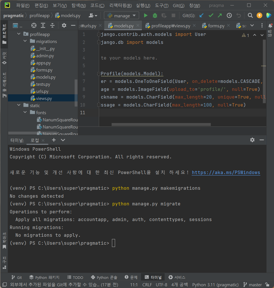Collapse the migrations folder
The height and width of the screenshot is (288, 274).
coord(25,41)
